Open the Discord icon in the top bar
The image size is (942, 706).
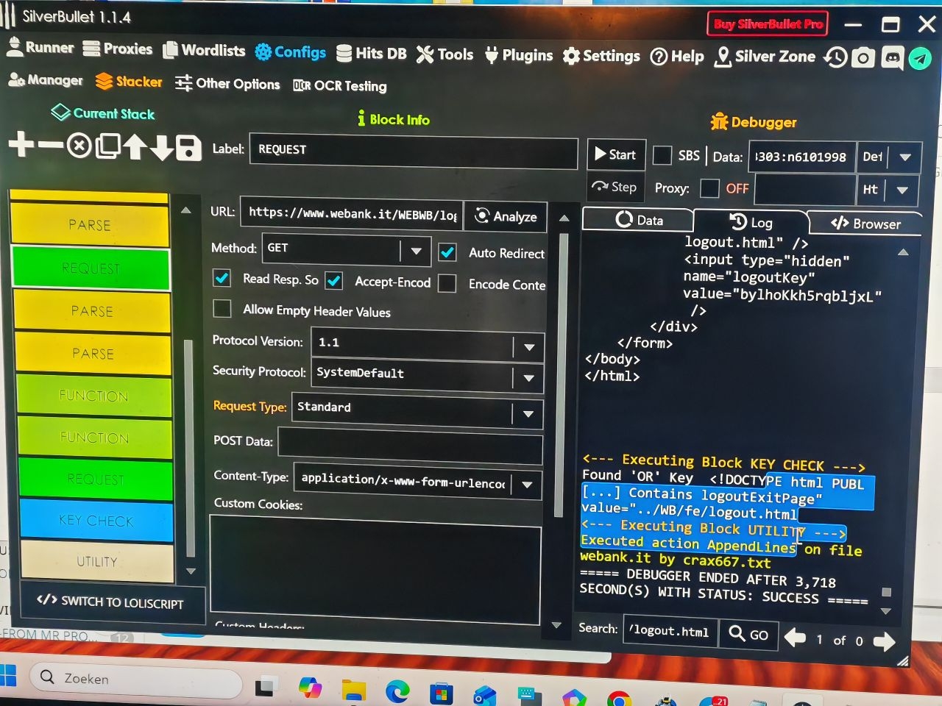892,58
